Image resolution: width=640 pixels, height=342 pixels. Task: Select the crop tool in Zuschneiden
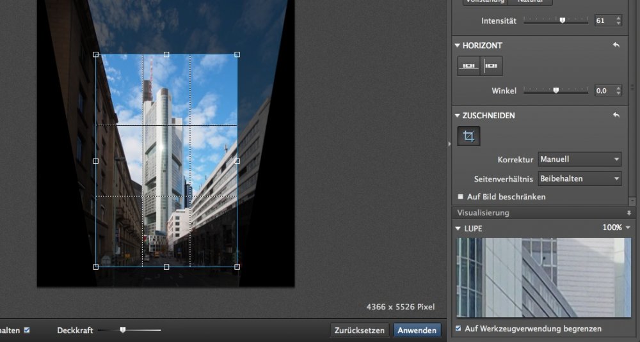coord(468,136)
